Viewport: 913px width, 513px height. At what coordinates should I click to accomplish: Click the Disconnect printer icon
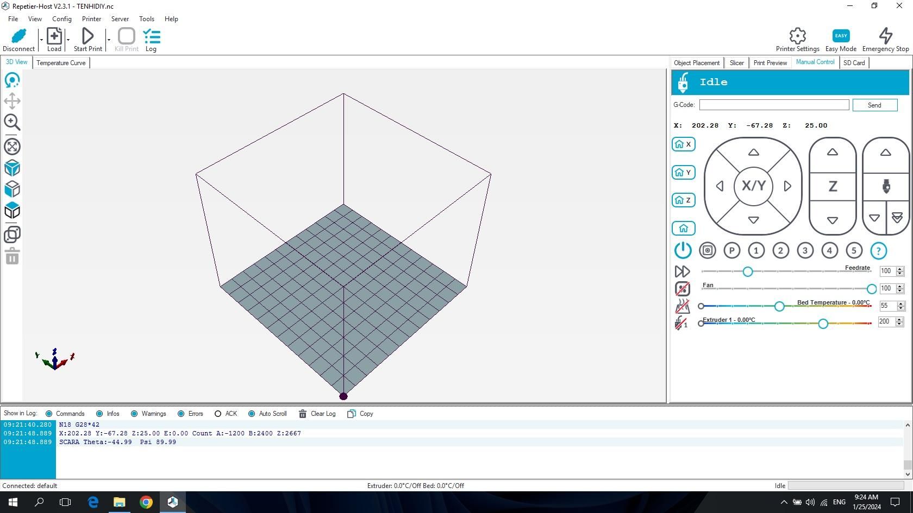pos(18,36)
